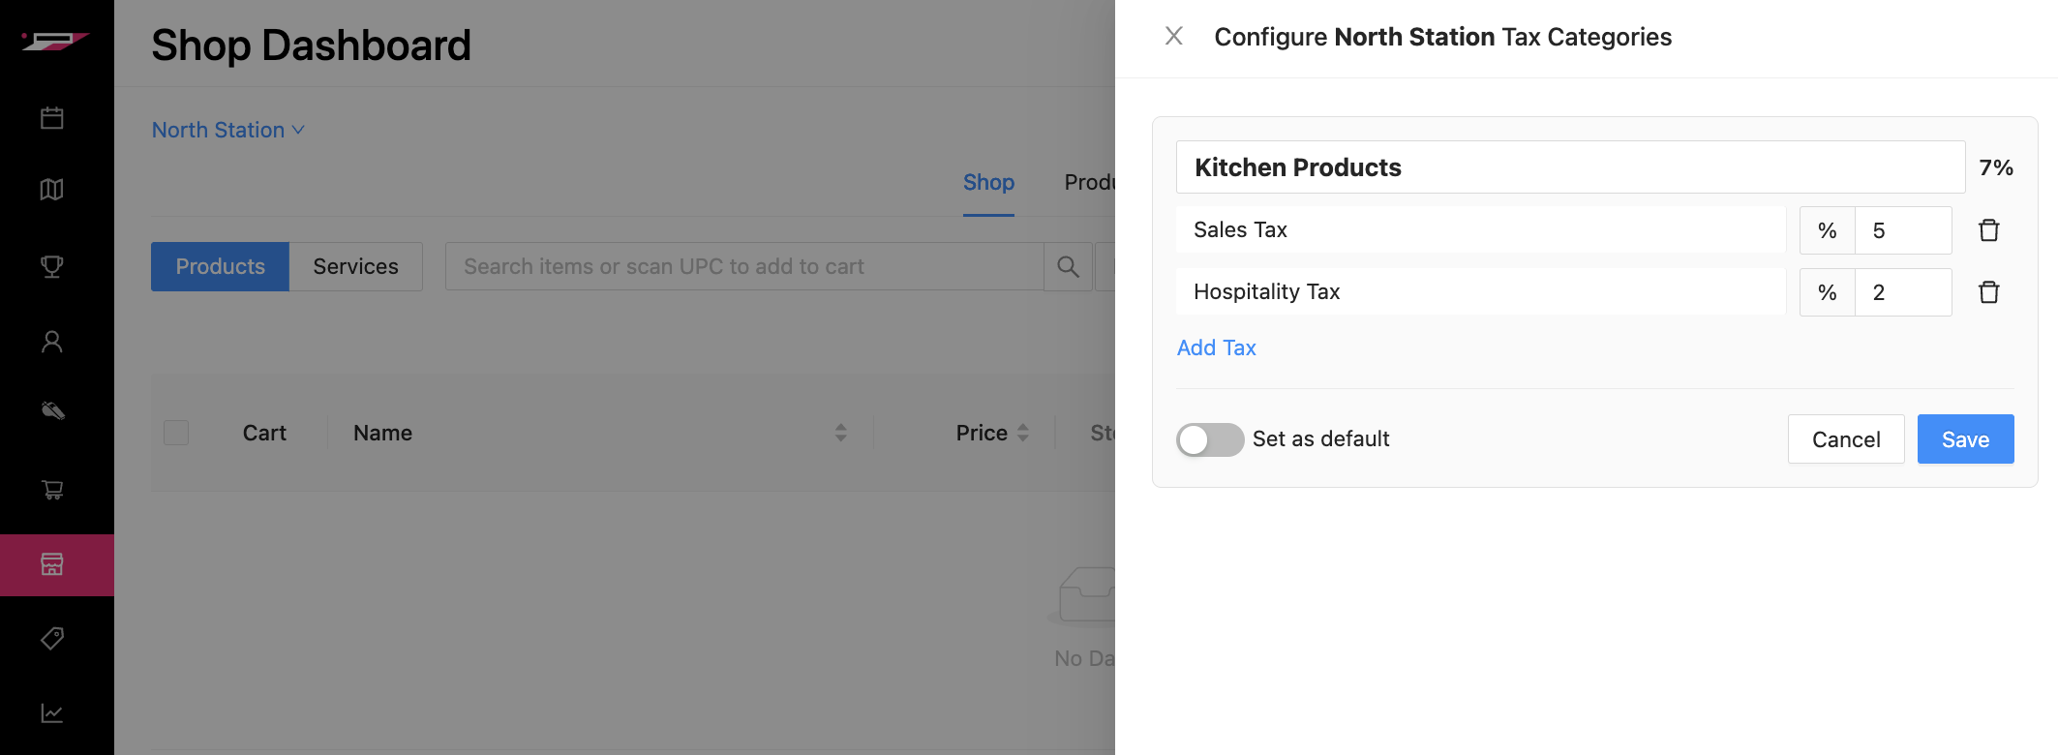2058x755 pixels.
Task: Open the price tag sidebar icon
Action: point(52,638)
